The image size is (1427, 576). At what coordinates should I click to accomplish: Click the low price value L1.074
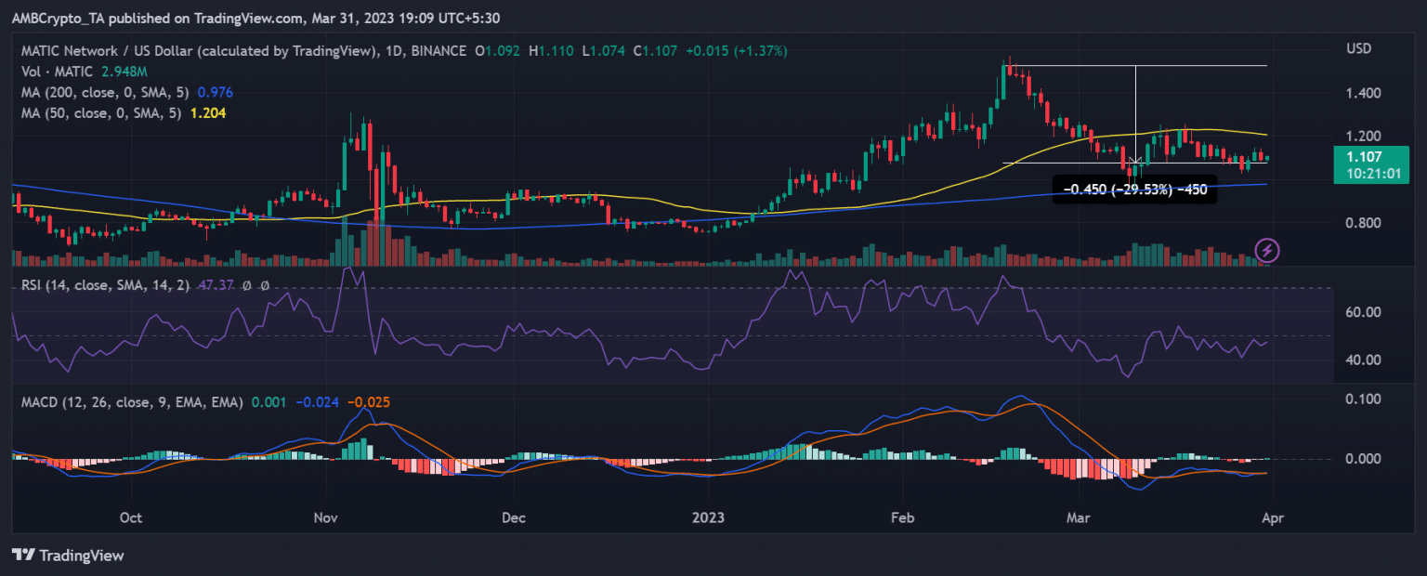[603, 51]
